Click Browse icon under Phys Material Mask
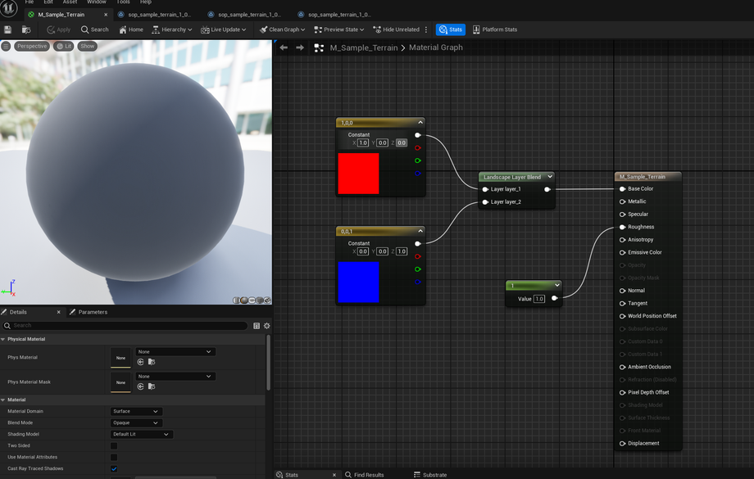Image resolution: width=754 pixels, height=479 pixels. coord(152,386)
